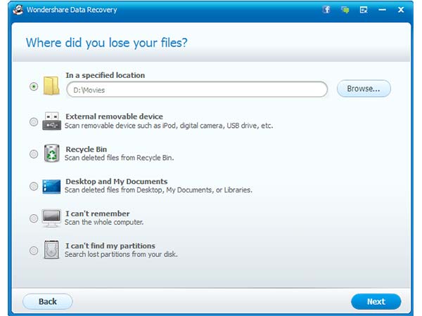Click the hard disk icon for lost partitions
Image resolution: width=422 pixels, height=316 pixels.
pyautogui.click(x=51, y=250)
